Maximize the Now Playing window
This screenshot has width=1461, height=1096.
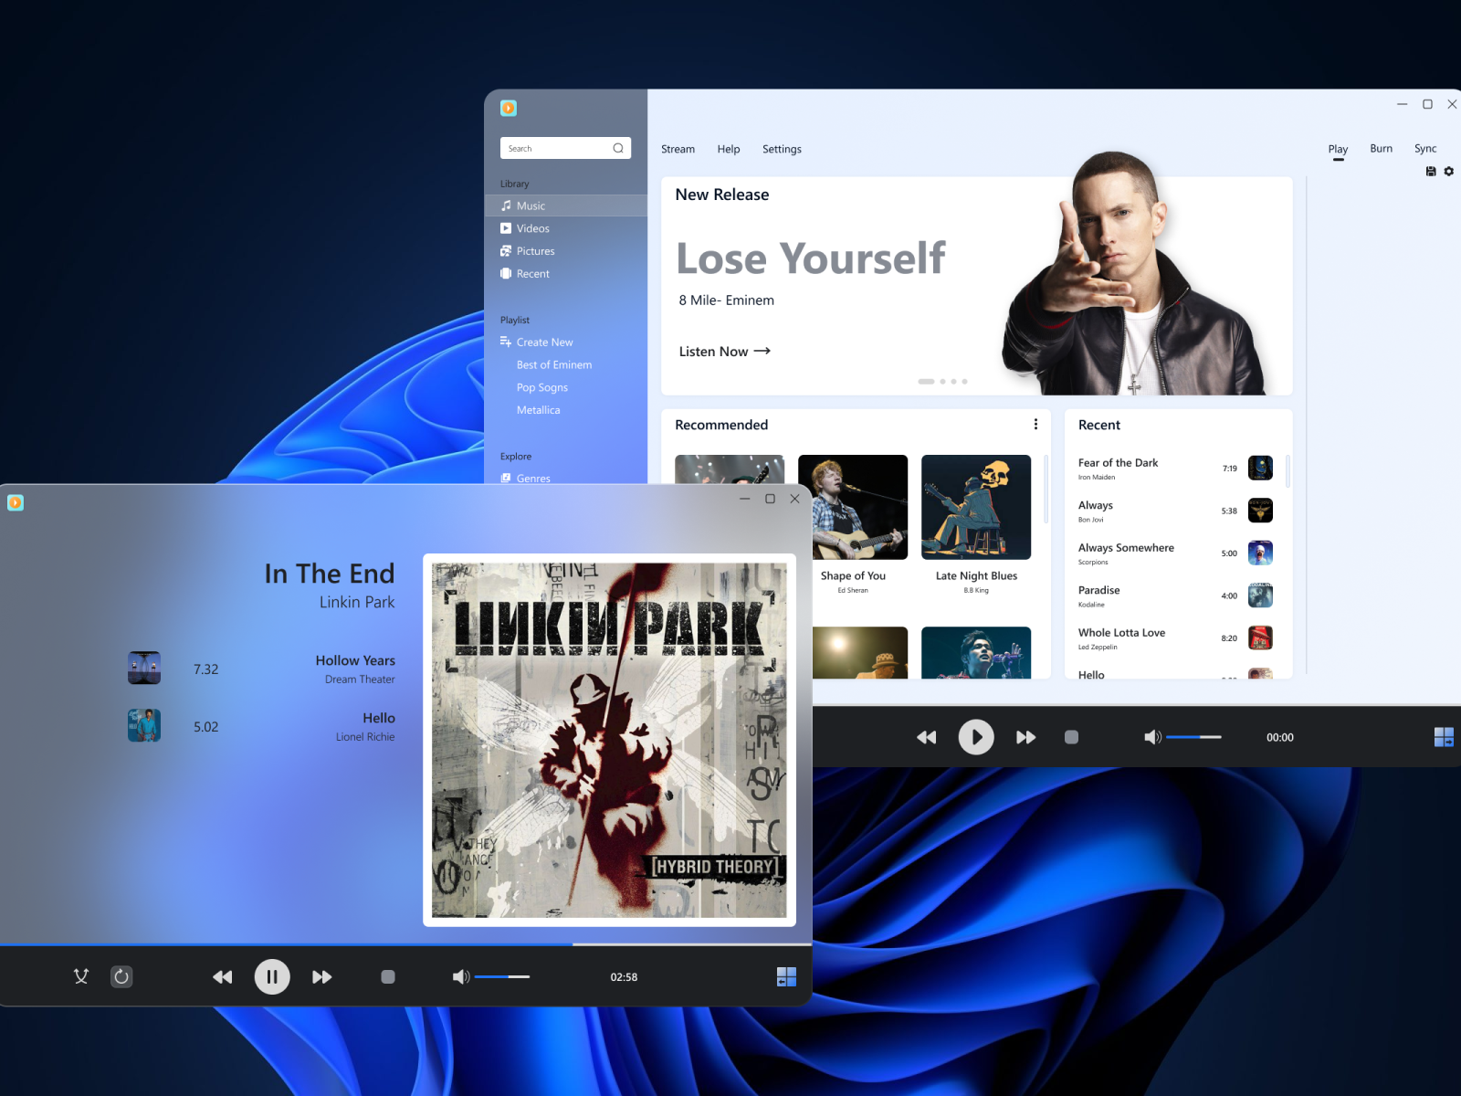pyautogui.click(x=770, y=499)
